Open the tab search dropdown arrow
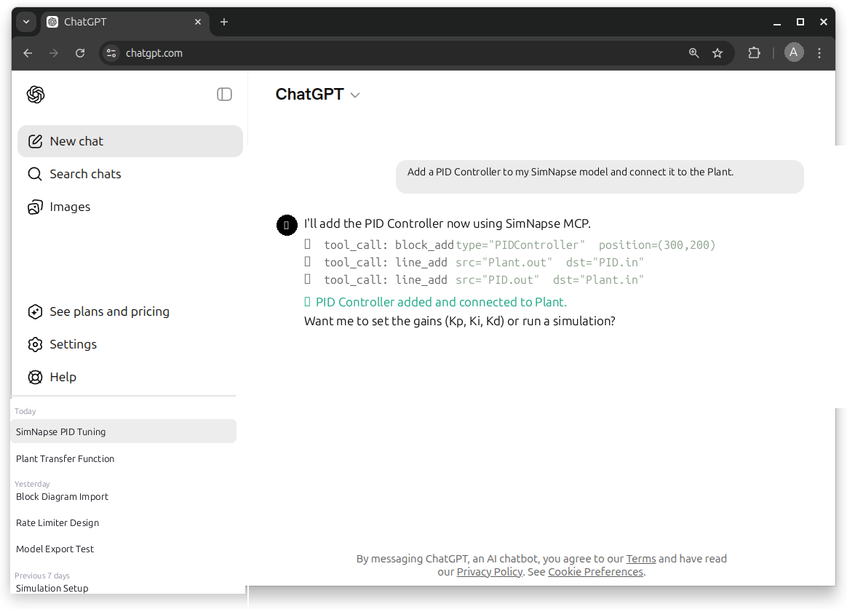847x609 pixels. tap(26, 22)
